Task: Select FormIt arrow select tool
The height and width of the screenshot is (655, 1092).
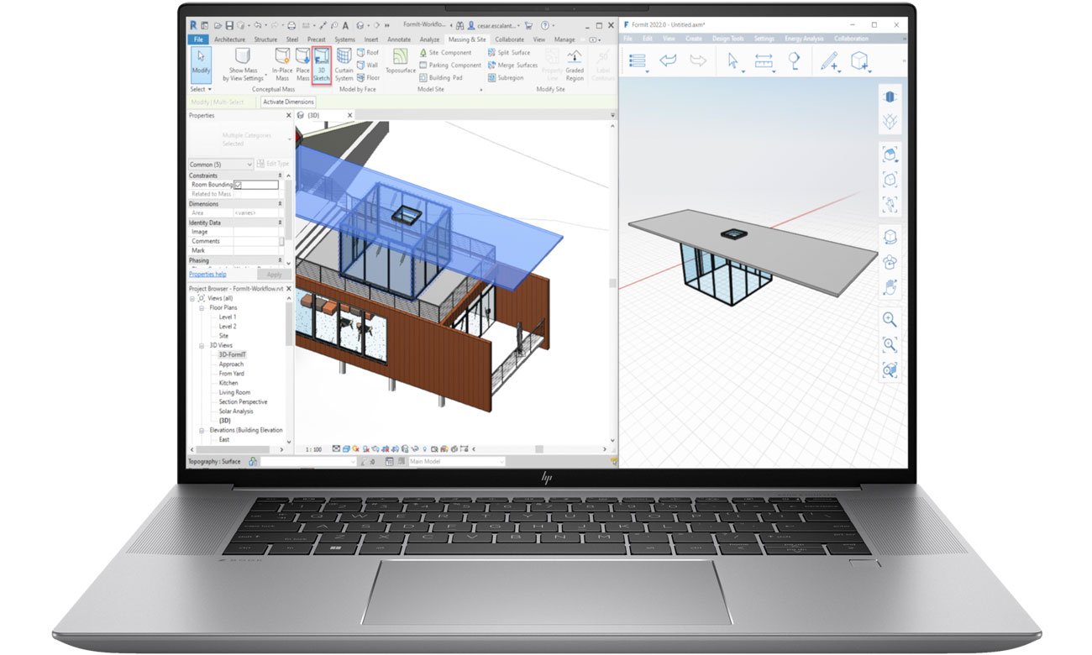Action: (732, 60)
